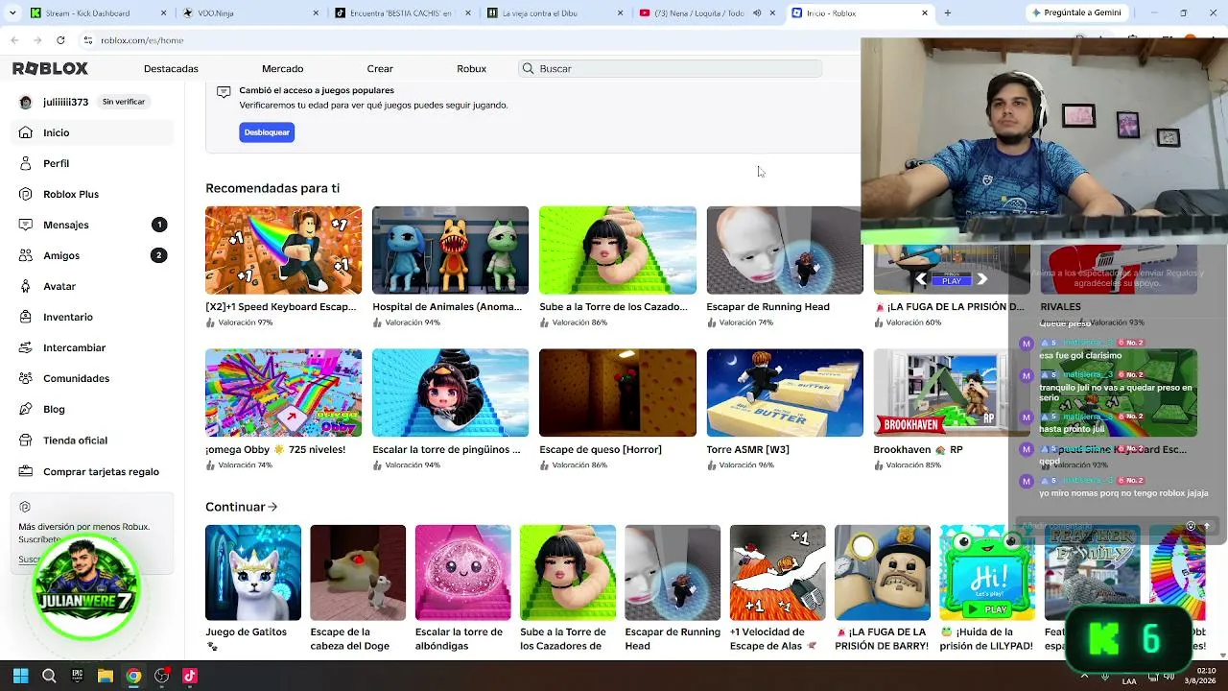The width and height of the screenshot is (1228, 691).
Task: Open the juiiiiii373 avatar picture
Action: 25,102
